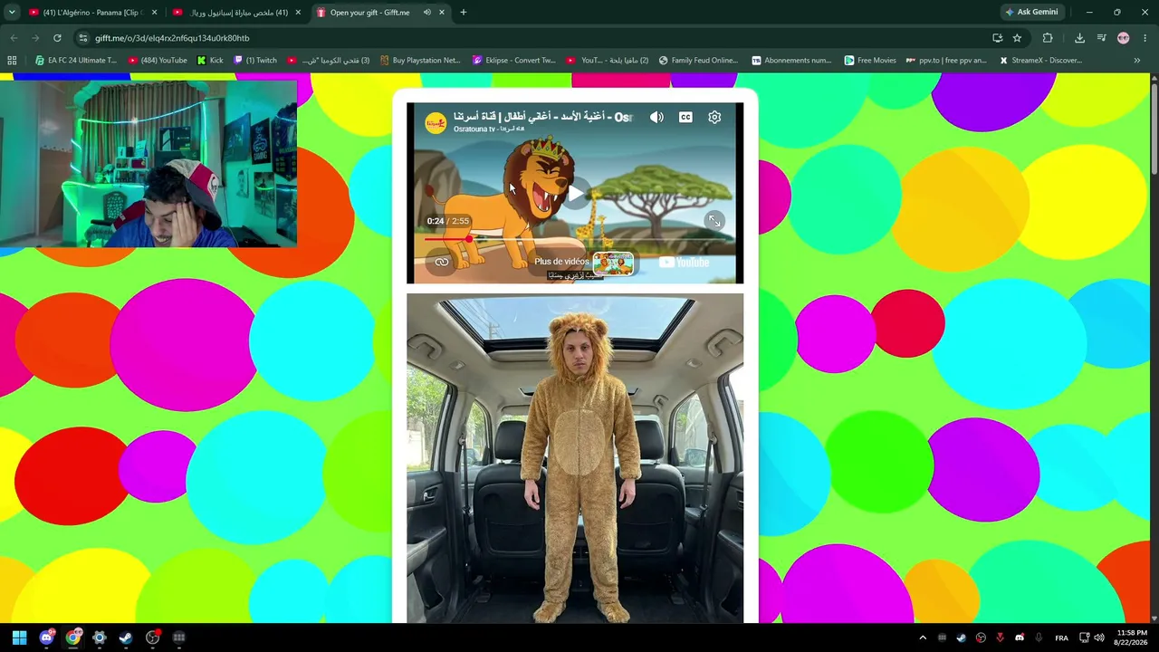Open the system volume control

[x=1100, y=638]
